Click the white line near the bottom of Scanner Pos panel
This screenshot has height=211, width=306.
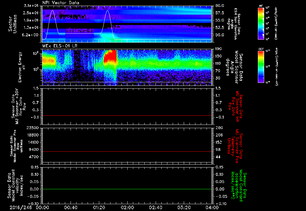127,162
